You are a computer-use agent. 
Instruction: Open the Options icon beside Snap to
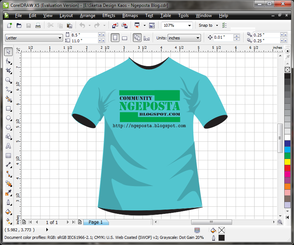coord(224,25)
